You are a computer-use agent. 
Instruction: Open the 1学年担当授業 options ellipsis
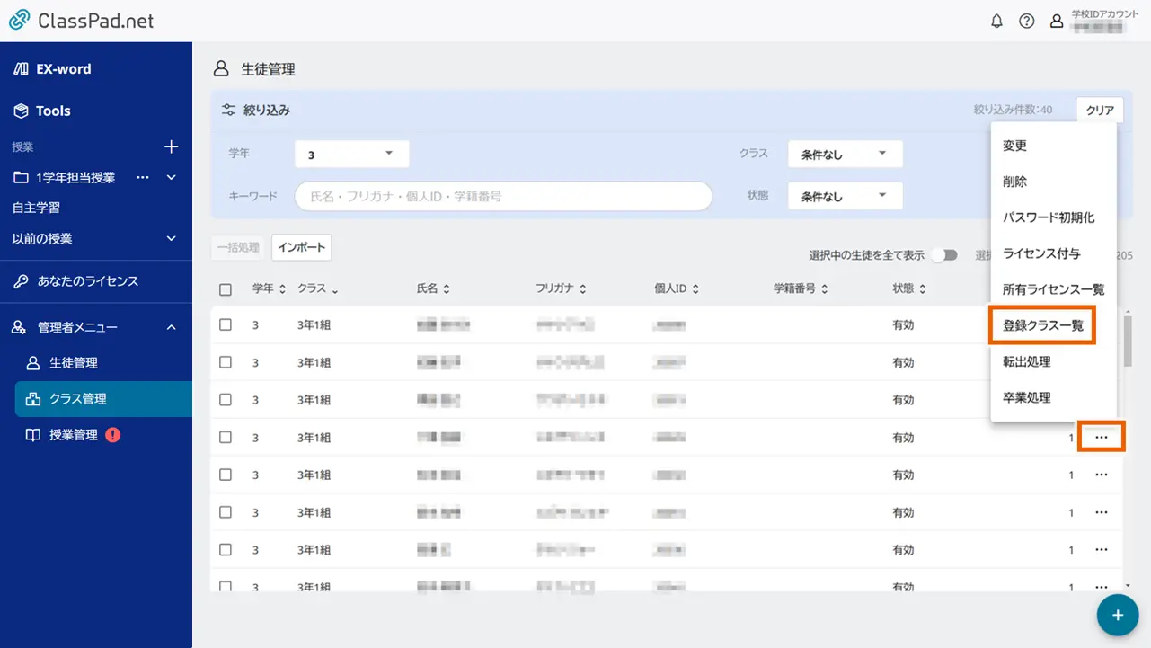click(142, 177)
